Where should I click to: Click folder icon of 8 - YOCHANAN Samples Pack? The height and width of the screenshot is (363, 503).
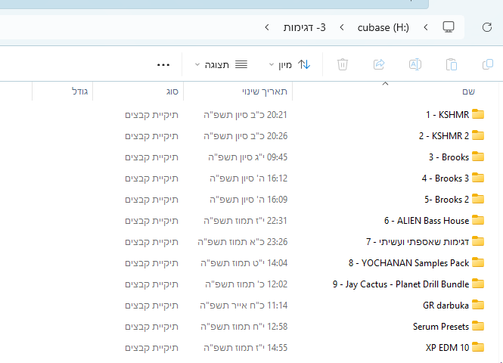(478, 262)
